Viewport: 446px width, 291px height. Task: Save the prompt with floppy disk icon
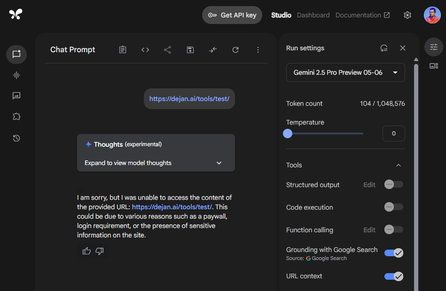190,50
